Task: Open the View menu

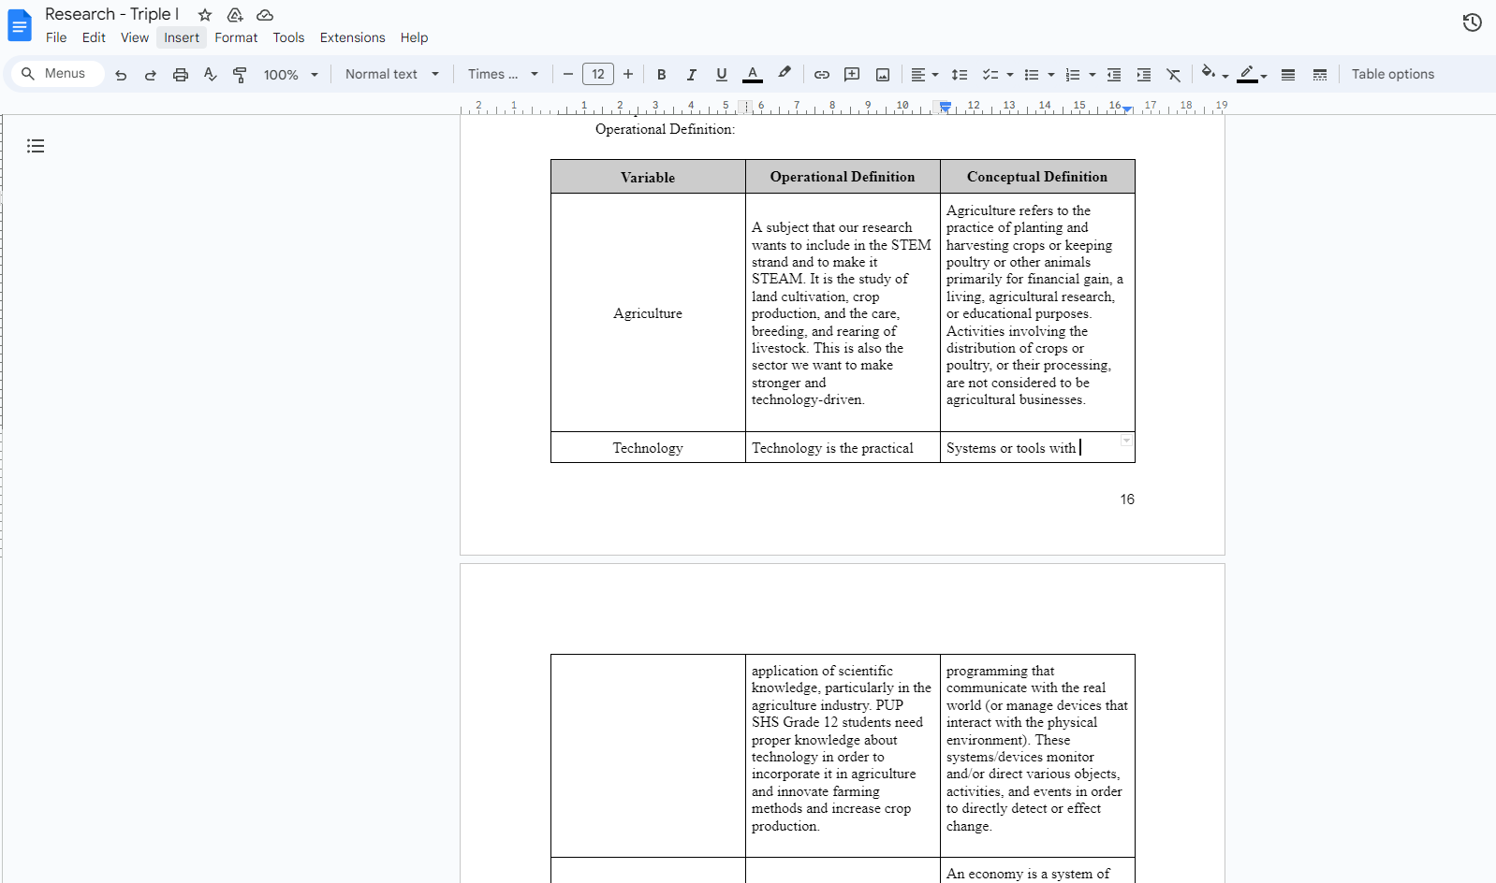Action: tap(135, 37)
